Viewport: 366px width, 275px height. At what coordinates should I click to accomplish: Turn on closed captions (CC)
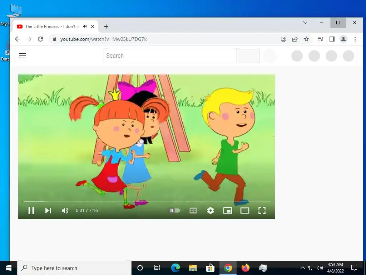point(193,211)
